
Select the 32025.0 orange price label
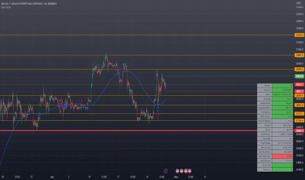(x=299, y=35)
